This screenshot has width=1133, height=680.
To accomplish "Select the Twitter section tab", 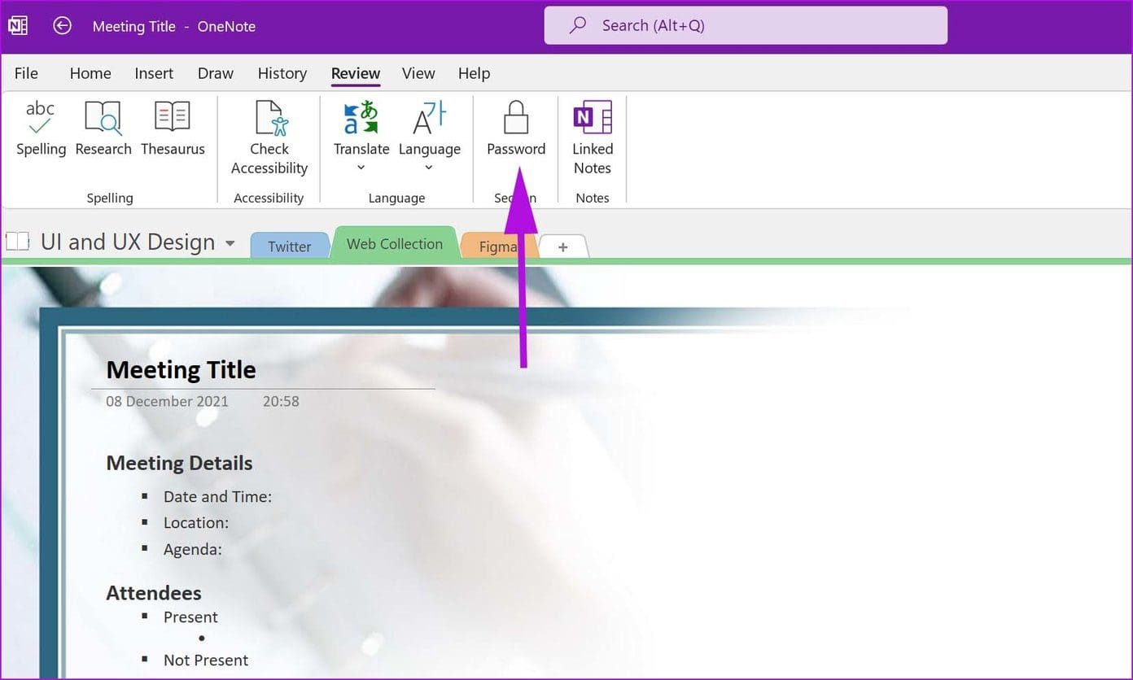I will pos(290,246).
